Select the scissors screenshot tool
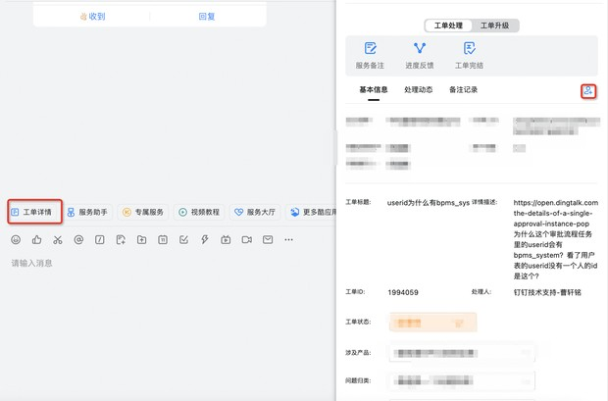Image resolution: width=608 pixels, height=401 pixels. 58,240
